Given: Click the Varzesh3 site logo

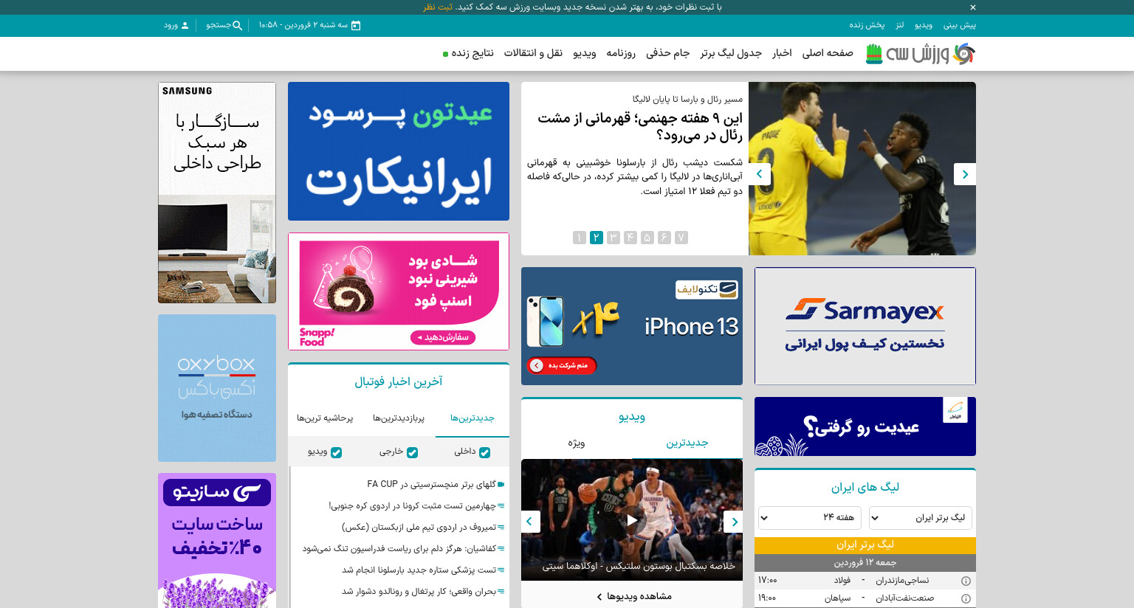Looking at the screenshot, I should (921, 54).
